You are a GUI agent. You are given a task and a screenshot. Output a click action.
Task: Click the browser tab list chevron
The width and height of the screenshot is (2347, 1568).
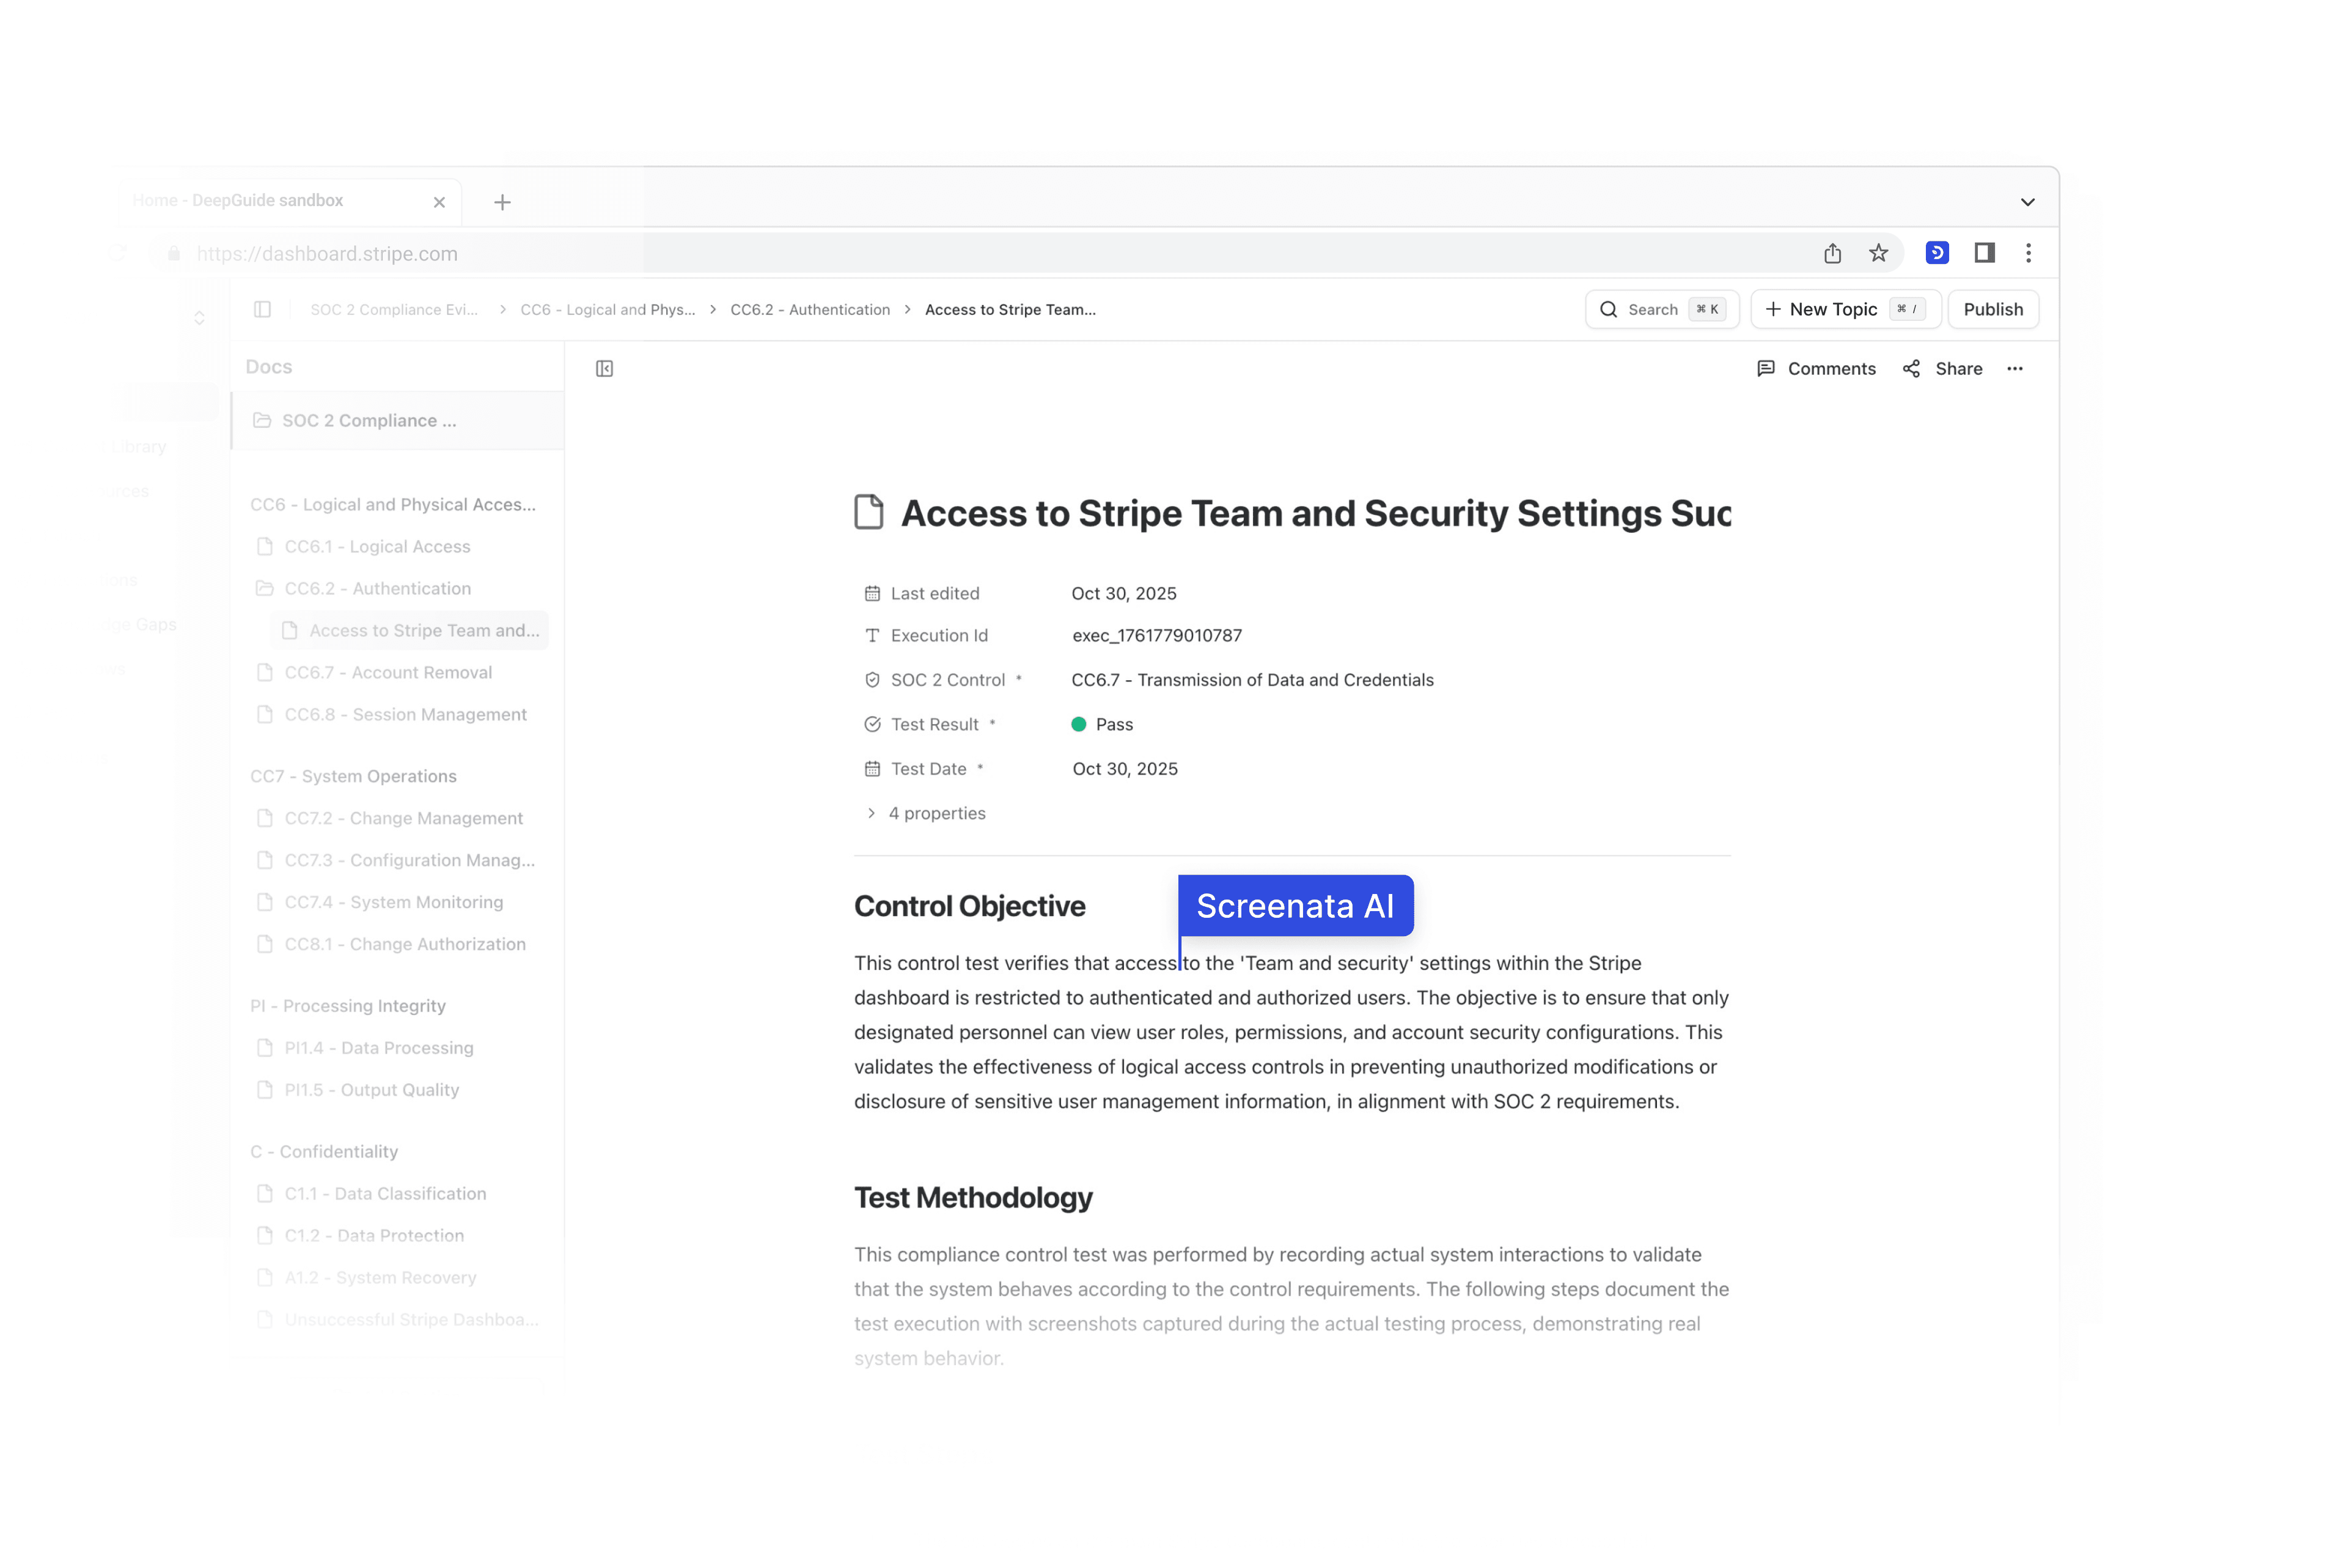tap(2027, 202)
